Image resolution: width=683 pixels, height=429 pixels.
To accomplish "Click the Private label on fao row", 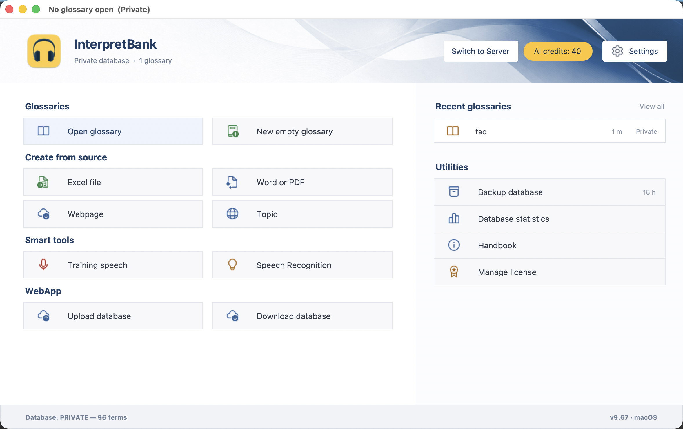I will click(x=646, y=131).
